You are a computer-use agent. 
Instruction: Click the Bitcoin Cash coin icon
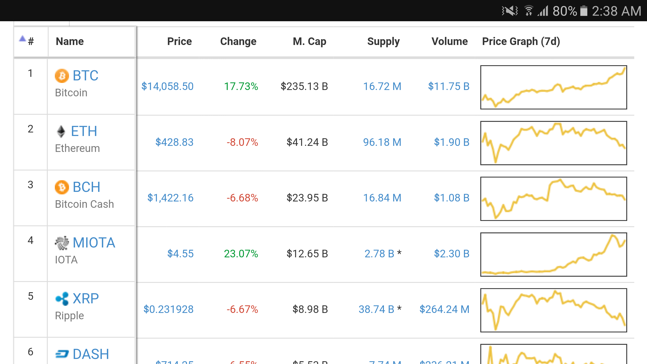click(62, 187)
